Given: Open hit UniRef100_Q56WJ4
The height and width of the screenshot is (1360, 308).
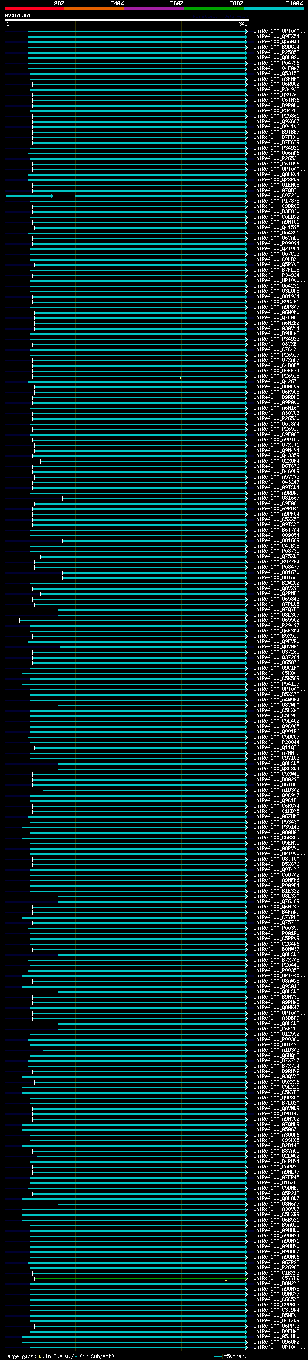Looking at the screenshot, I should 276,41.
